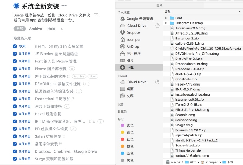The image size is (243, 165).
Task: Click the Archive tag on 需下载安装的软件
Action: click(x=79, y=76)
